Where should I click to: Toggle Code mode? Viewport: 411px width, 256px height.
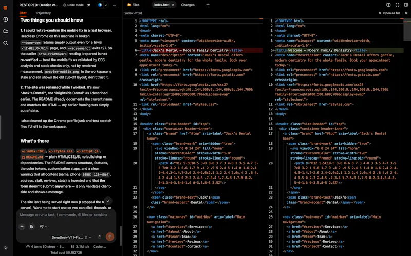73,5
